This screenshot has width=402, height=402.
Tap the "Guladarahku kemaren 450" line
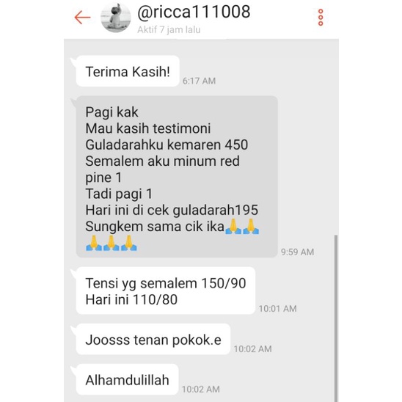tap(167, 145)
